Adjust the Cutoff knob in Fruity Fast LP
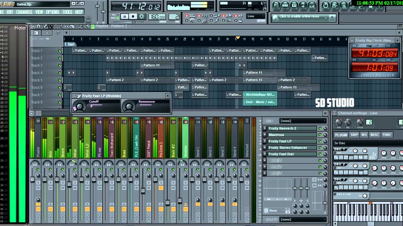This screenshot has width=403, height=226. click(x=80, y=107)
